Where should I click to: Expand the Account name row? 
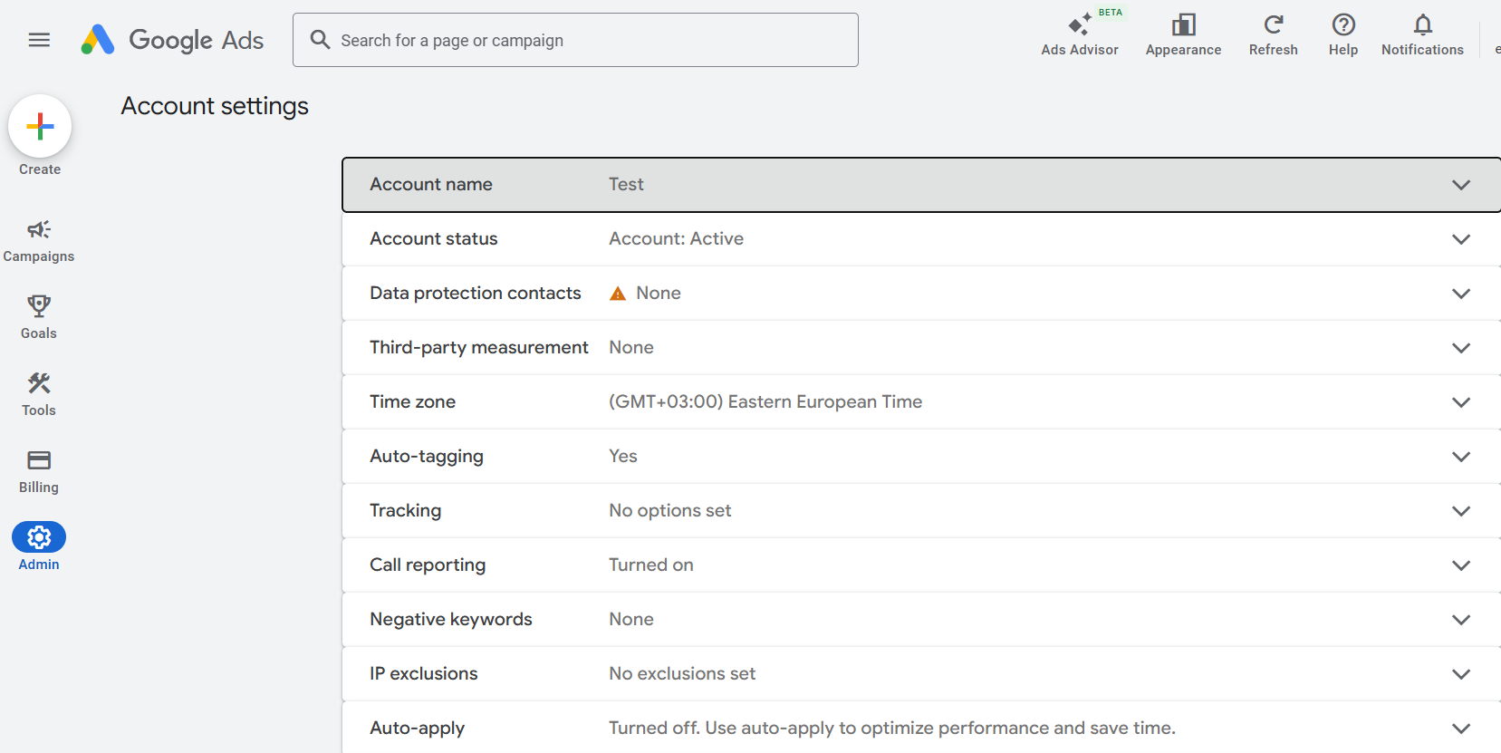1460,185
